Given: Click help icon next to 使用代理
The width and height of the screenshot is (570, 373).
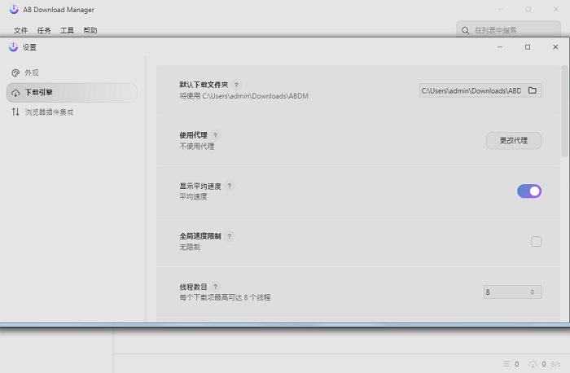Looking at the screenshot, I should pyautogui.click(x=215, y=135).
